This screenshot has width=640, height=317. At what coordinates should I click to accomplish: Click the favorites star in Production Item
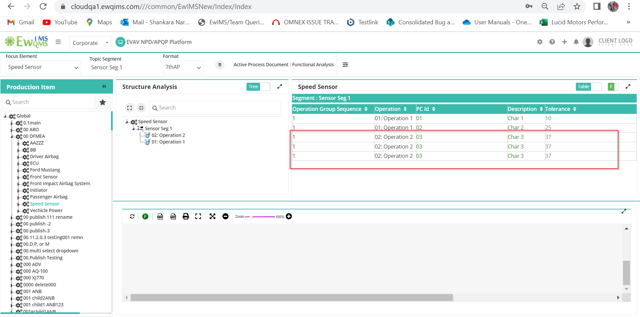[x=103, y=102]
